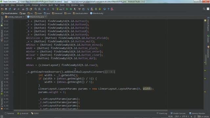The image size is (210, 118).
Task: Click the benawad breadcrumb folder
Action: pyautogui.click(x=57, y=13)
